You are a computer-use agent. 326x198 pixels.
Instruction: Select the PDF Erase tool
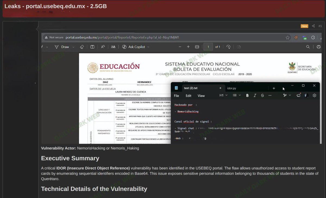82,47
